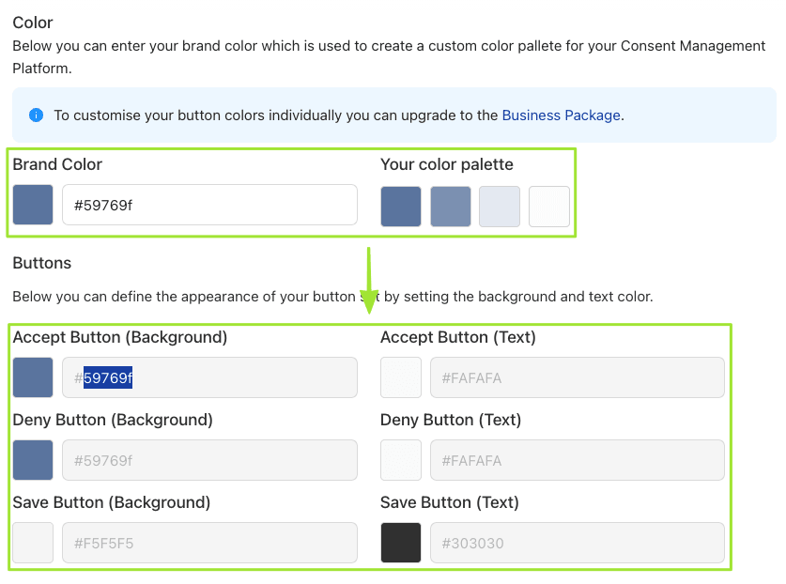Click the Accept Button text color swatch
The height and width of the screenshot is (584, 786).
pos(401,377)
